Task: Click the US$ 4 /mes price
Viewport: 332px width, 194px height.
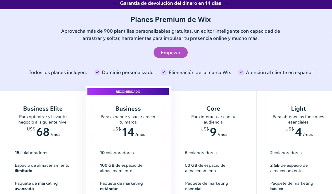Action: point(298,132)
